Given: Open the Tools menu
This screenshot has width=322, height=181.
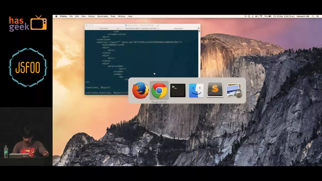Looking at the screenshot, I should coord(113,16).
